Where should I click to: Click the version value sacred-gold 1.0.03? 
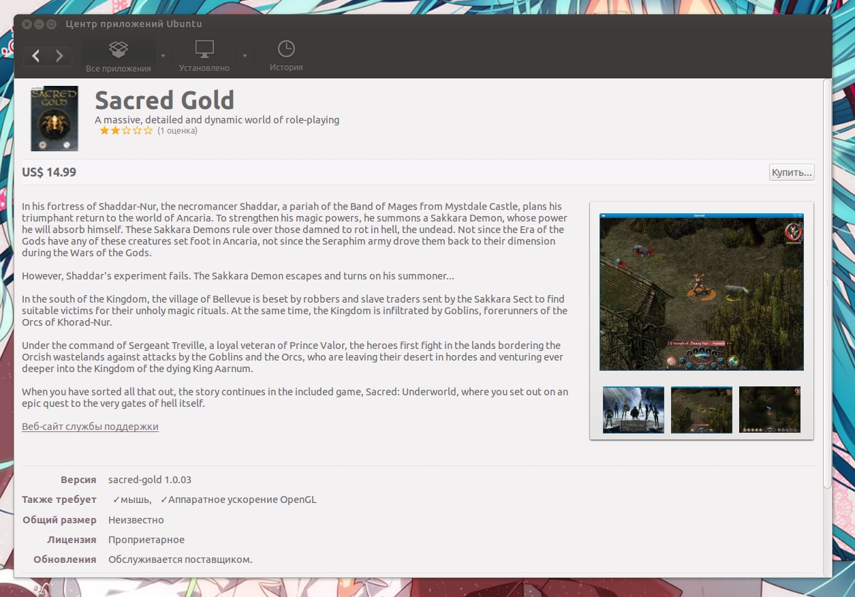pyautogui.click(x=150, y=480)
